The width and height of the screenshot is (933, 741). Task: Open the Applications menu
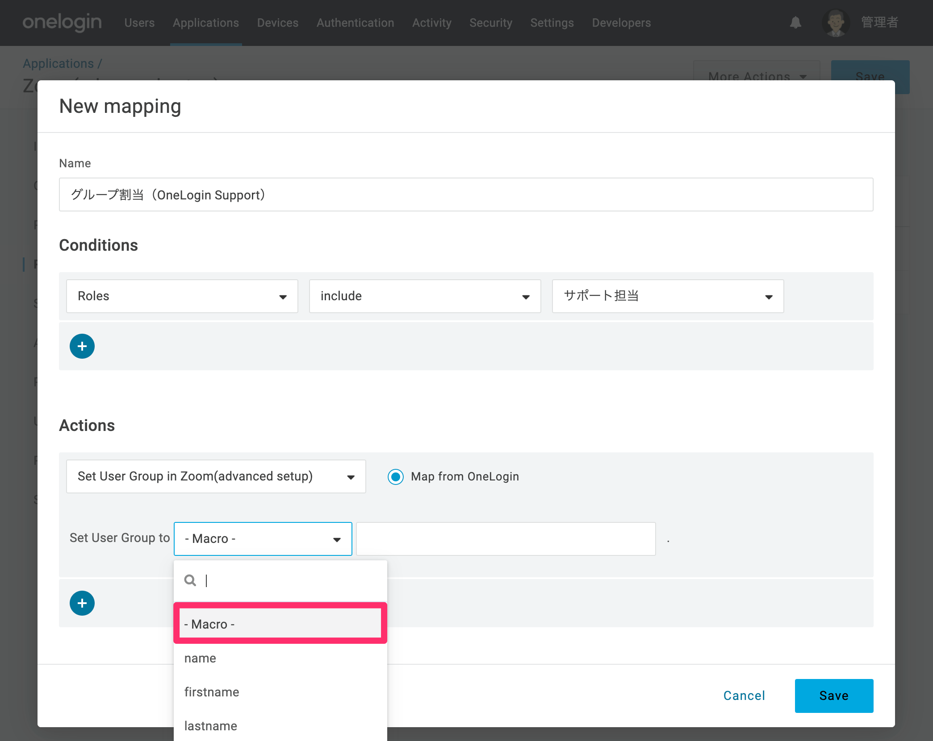point(206,23)
